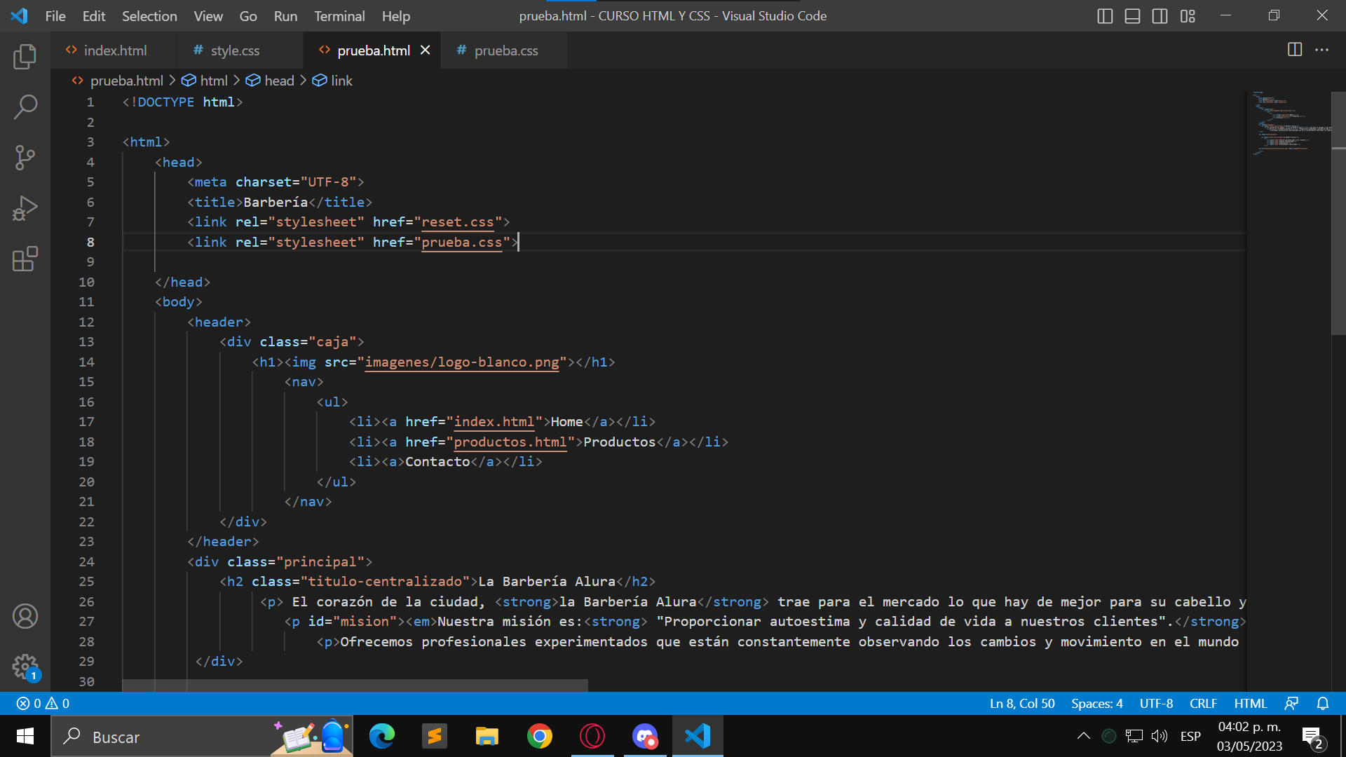Open the Run and Debug view
1346x757 pixels.
tap(25, 208)
